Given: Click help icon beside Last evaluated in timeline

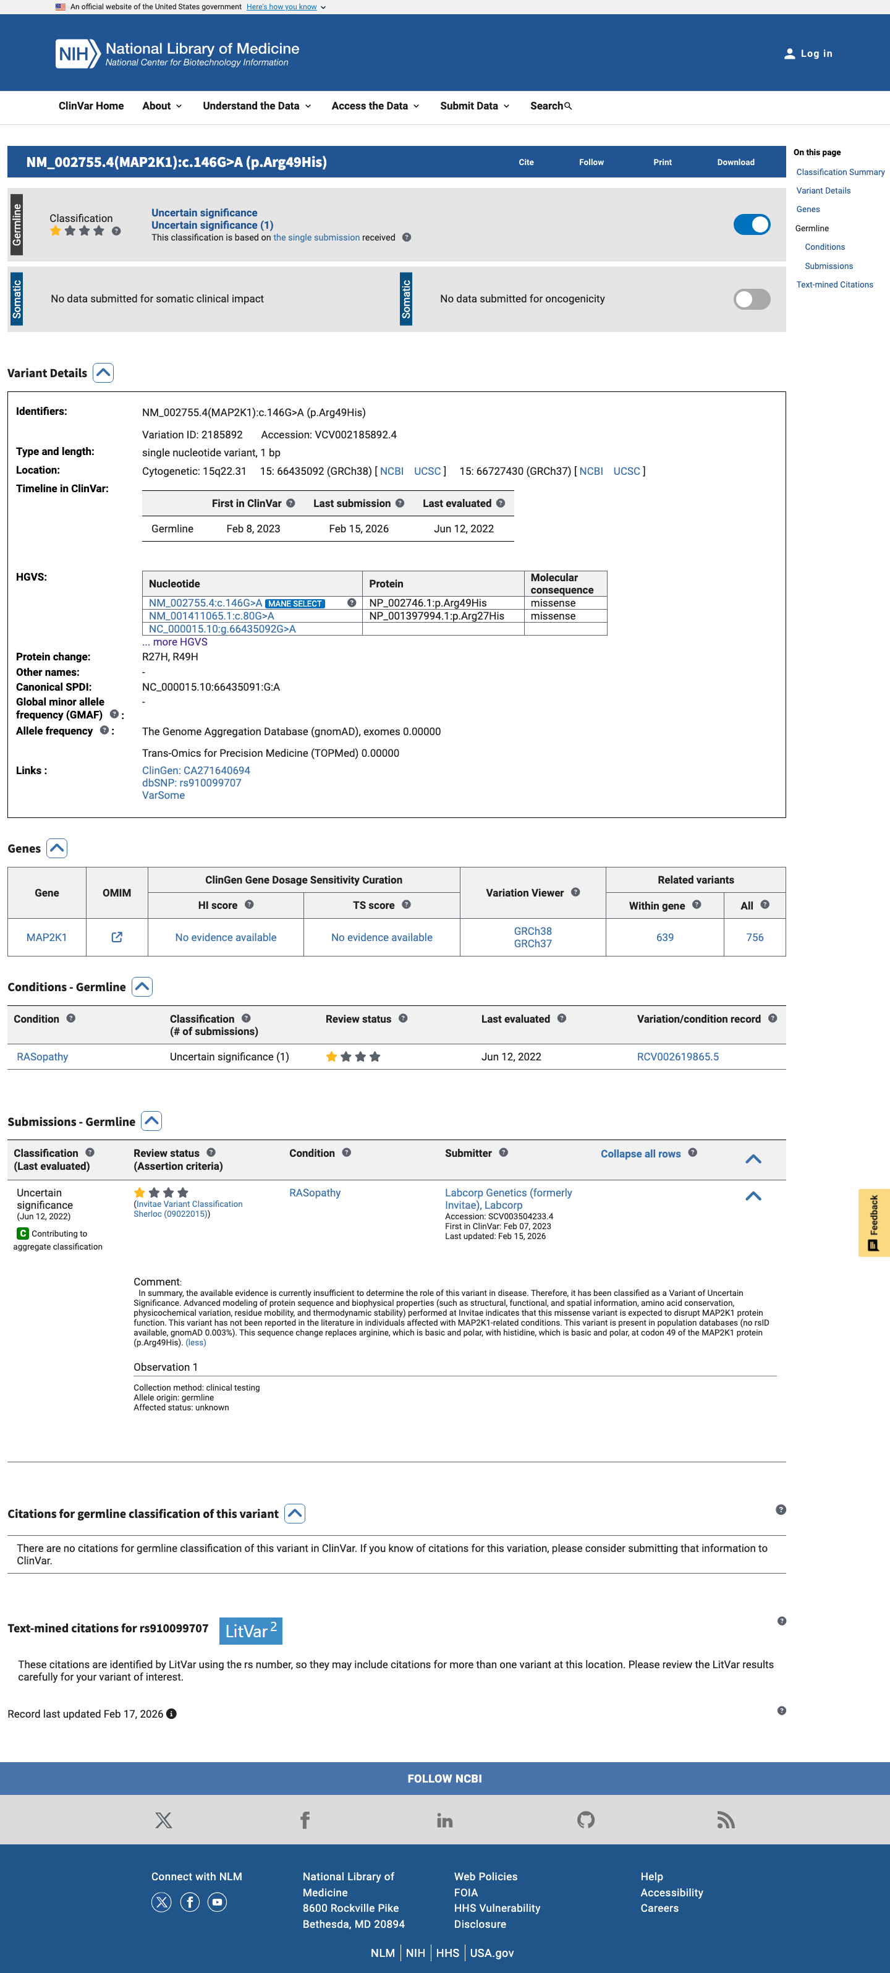Looking at the screenshot, I should coord(500,503).
